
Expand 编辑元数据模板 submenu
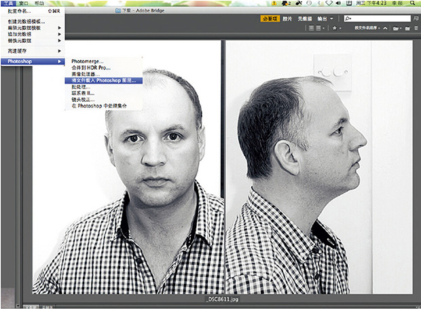pos(33,28)
